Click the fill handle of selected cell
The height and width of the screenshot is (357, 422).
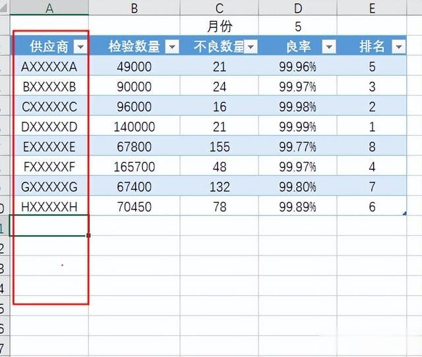(x=88, y=236)
